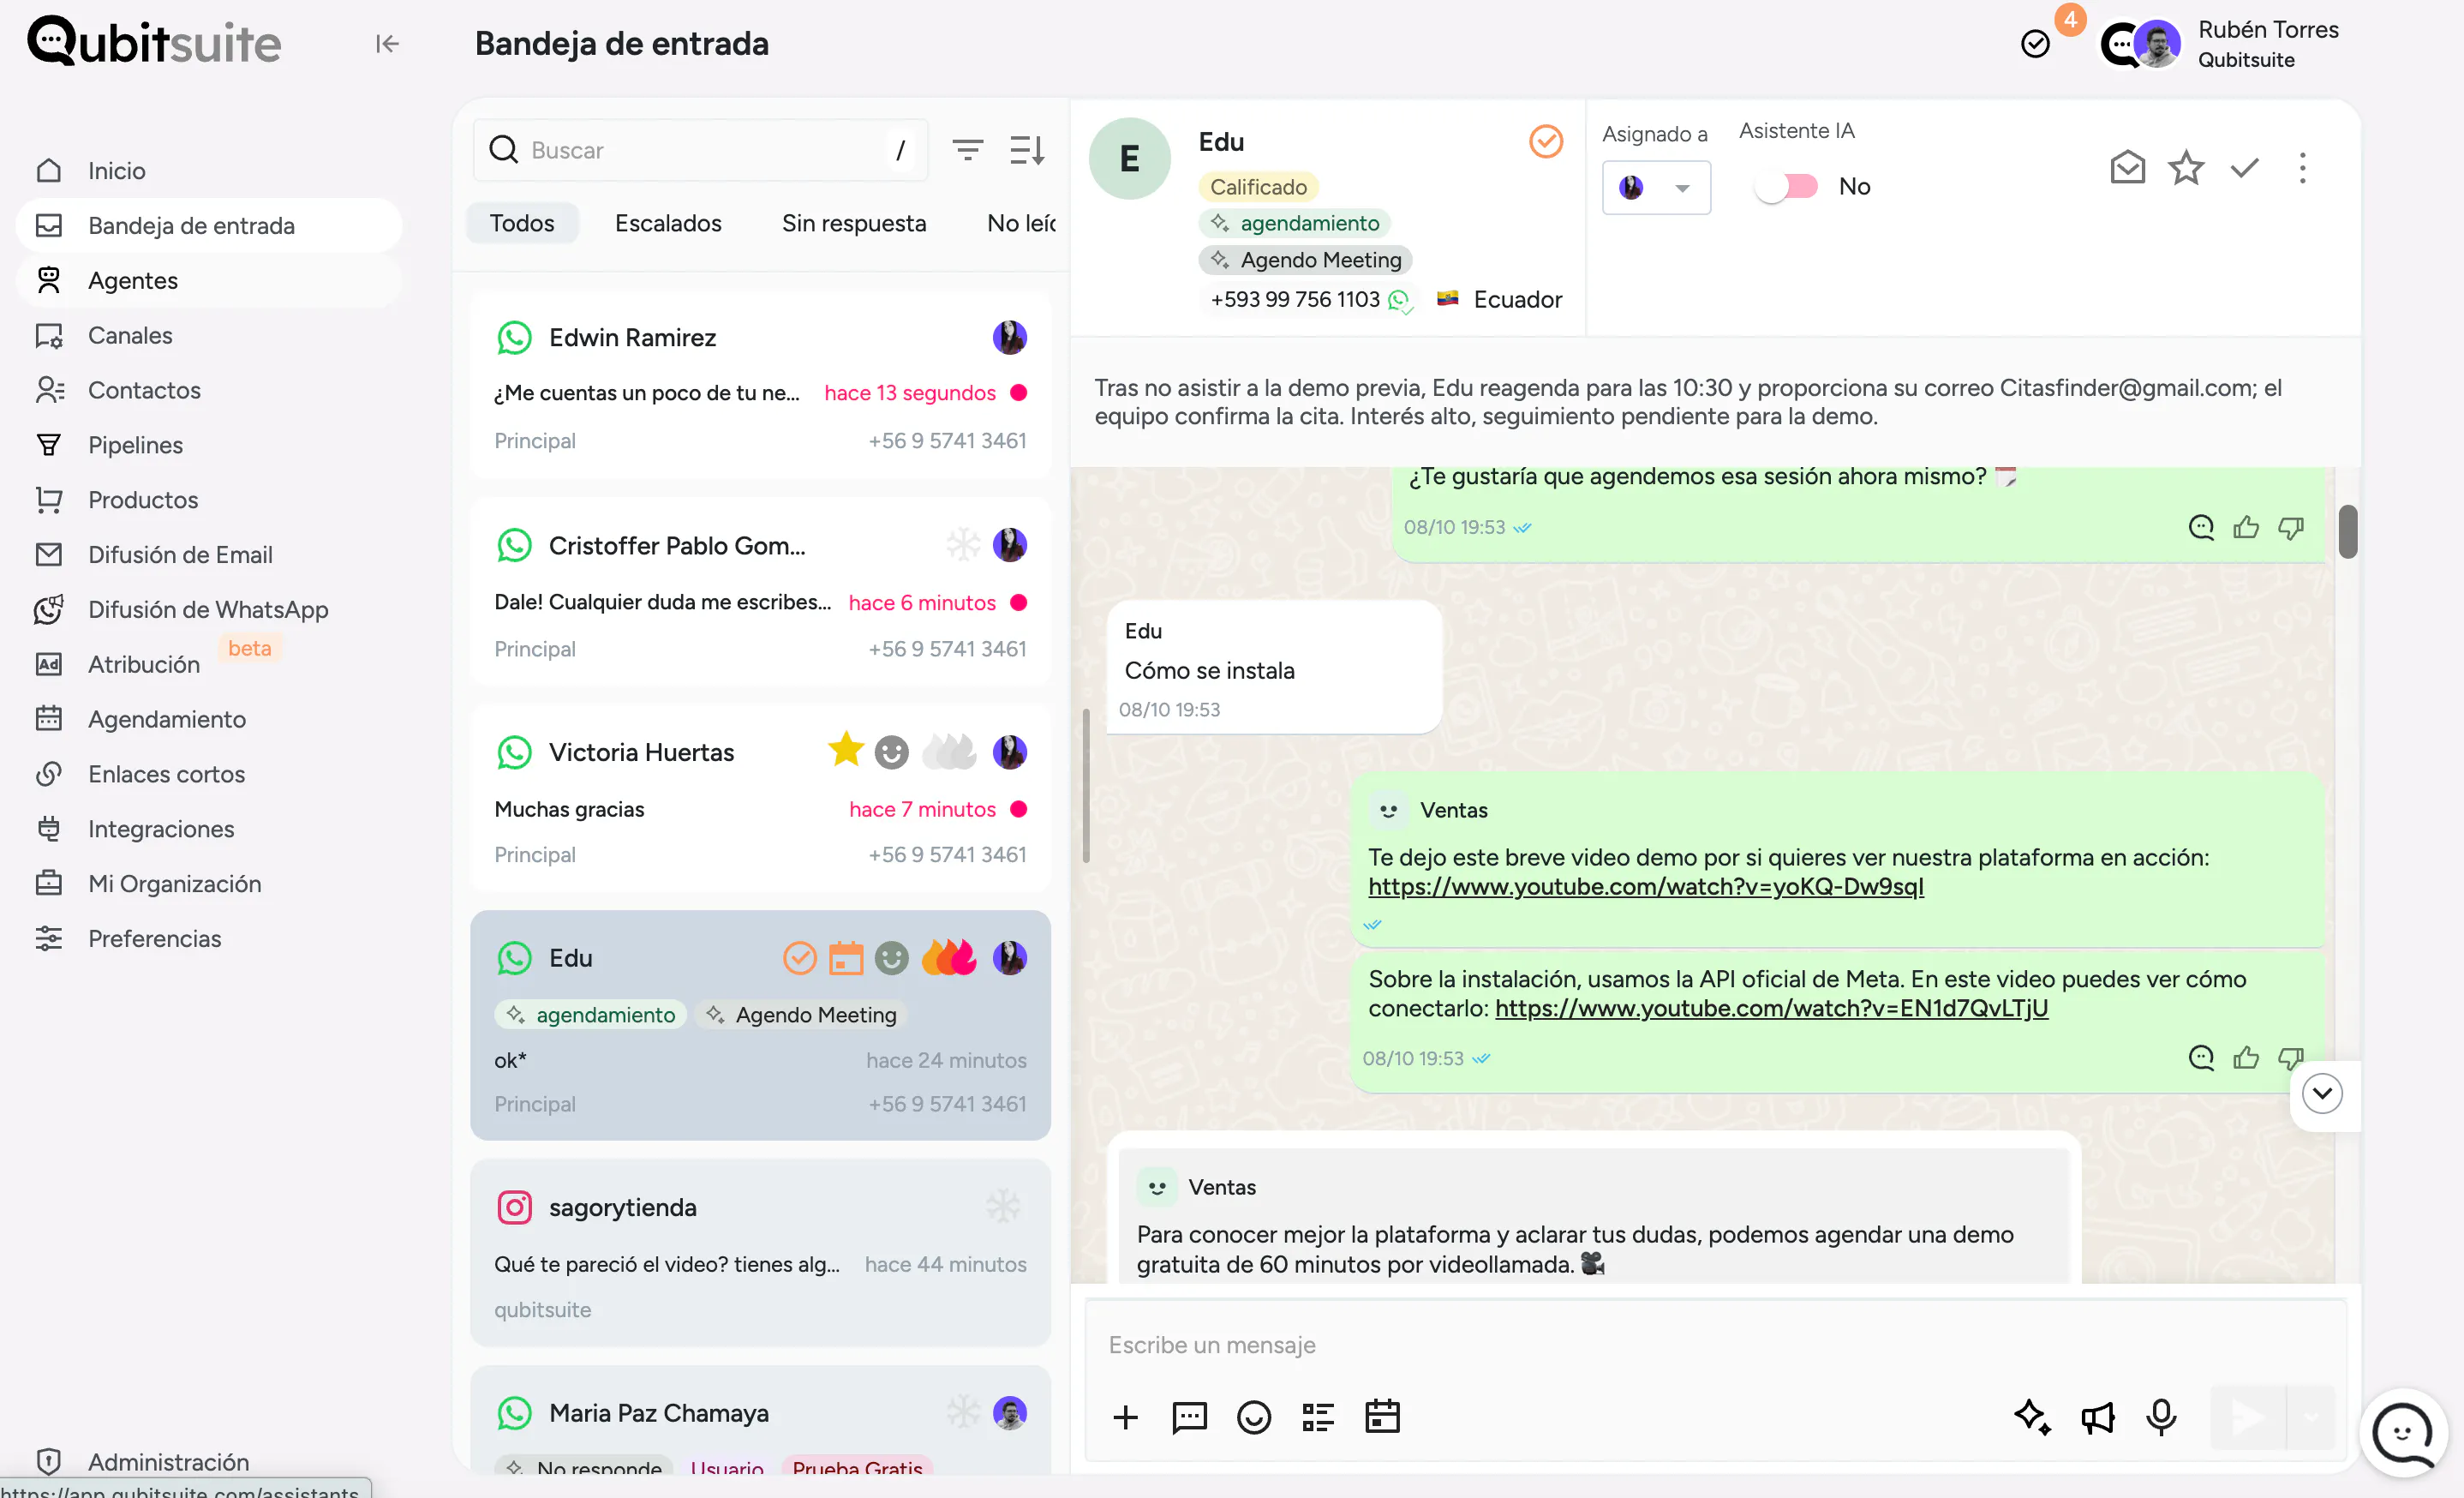Image resolution: width=2464 pixels, height=1498 pixels.
Task: Click the Buscar search field
Action: pyautogui.click(x=700, y=150)
